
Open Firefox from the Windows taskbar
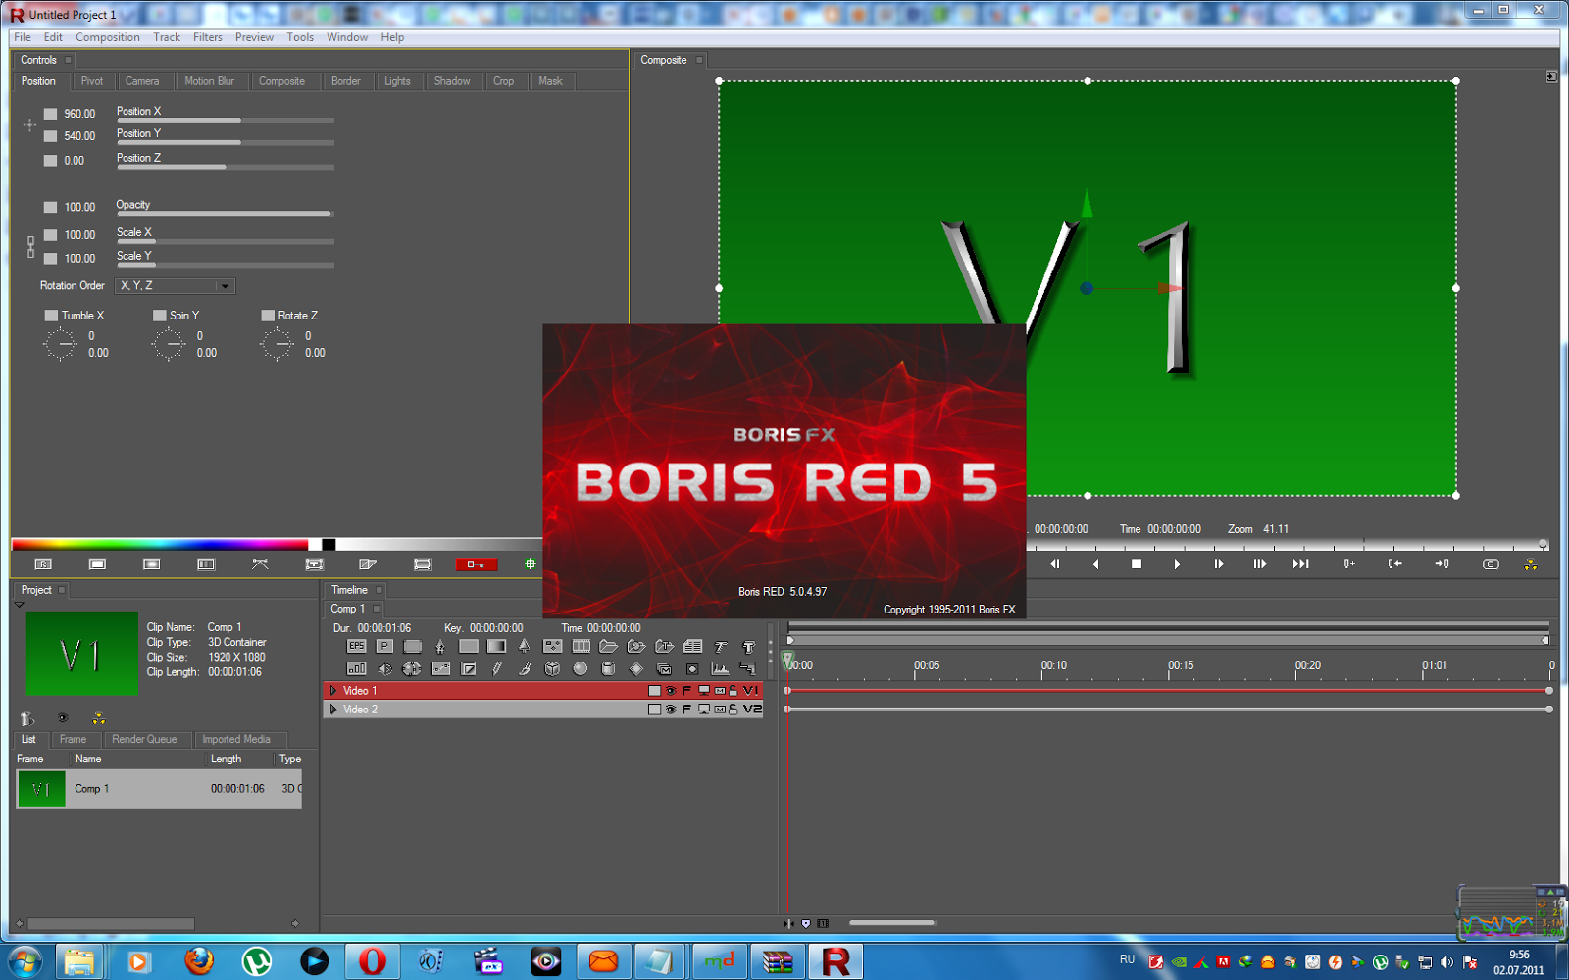(198, 961)
